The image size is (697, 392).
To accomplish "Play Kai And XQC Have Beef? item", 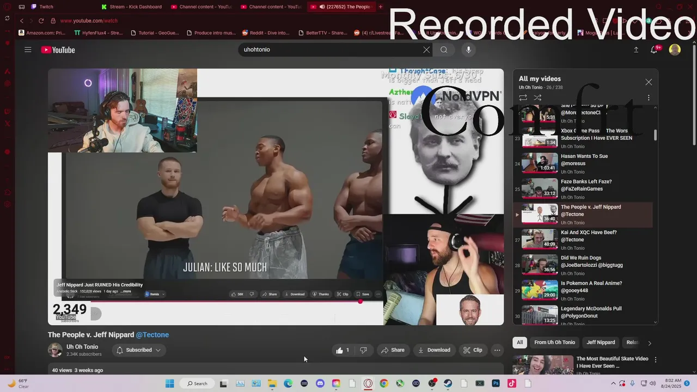I will [x=583, y=240].
